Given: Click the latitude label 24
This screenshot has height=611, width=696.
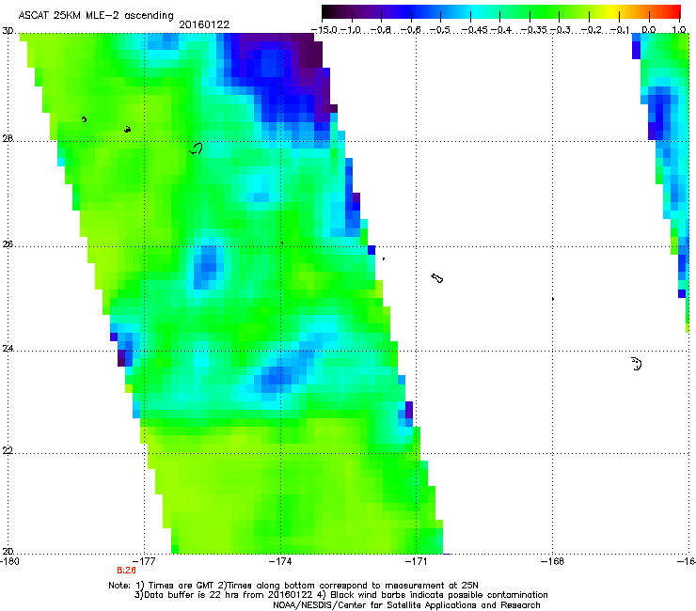Looking at the screenshot, I should (x=8, y=349).
